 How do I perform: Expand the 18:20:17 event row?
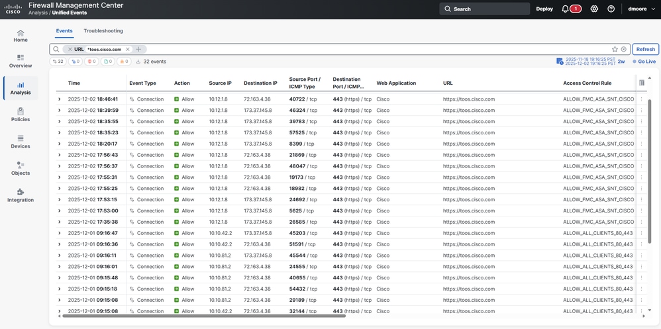60,144
